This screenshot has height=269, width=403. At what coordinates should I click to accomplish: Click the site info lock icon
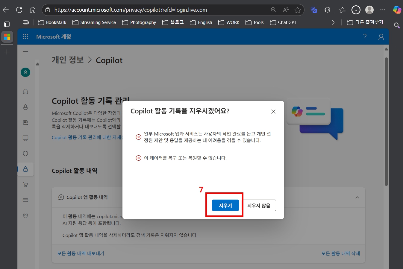tap(48, 10)
